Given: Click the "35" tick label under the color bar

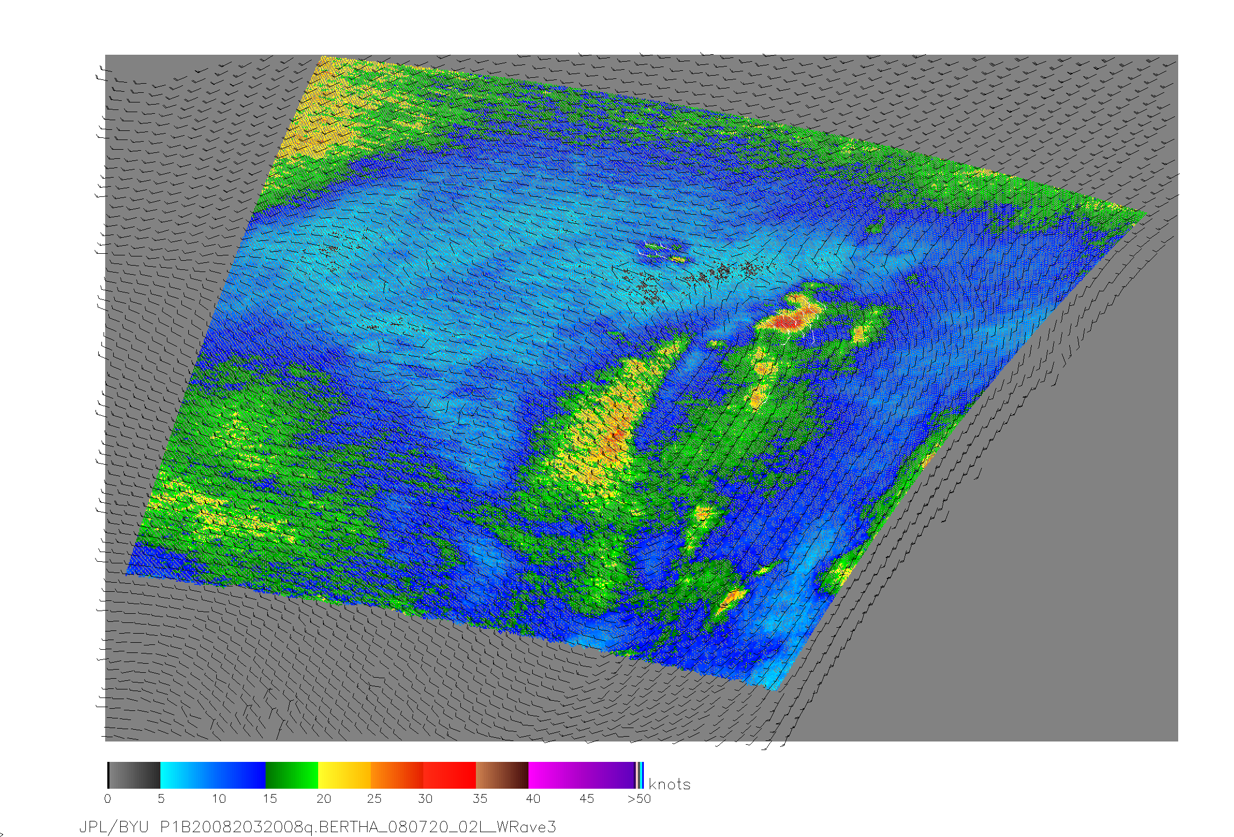Looking at the screenshot, I should [x=480, y=799].
